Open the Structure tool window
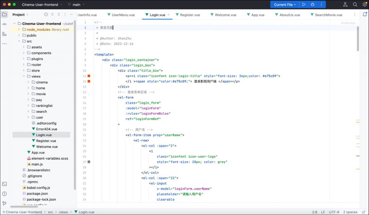Screen dimensions: 369x215 click(x=4, y=34)
